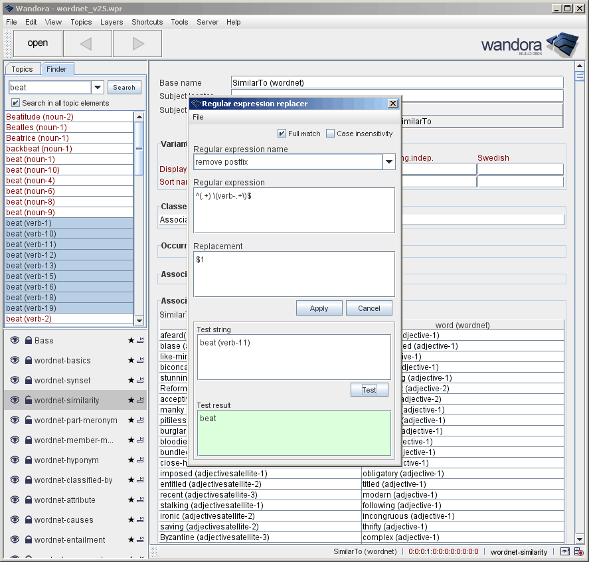Click the eye icon in the status bar
The image size is (589, 562).
pos(565,551)
